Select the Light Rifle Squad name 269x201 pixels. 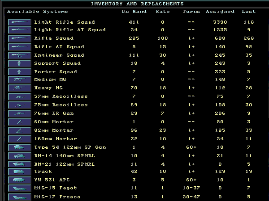point(65,22)
